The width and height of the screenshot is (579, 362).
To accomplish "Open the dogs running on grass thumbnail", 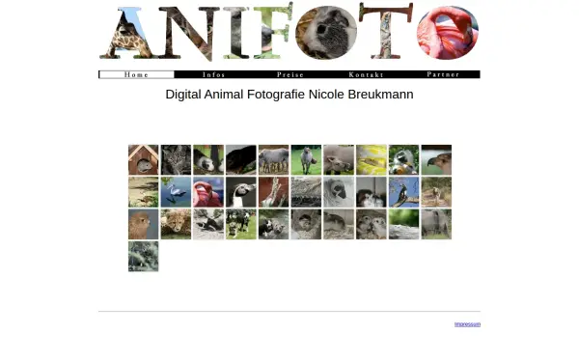I will coord(240,224).
